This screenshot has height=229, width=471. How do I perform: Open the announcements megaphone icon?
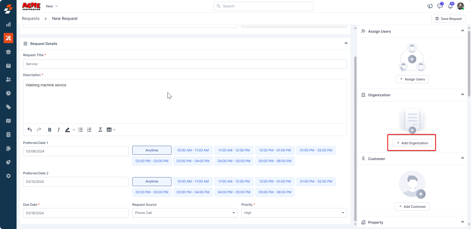tap(430, 6)
